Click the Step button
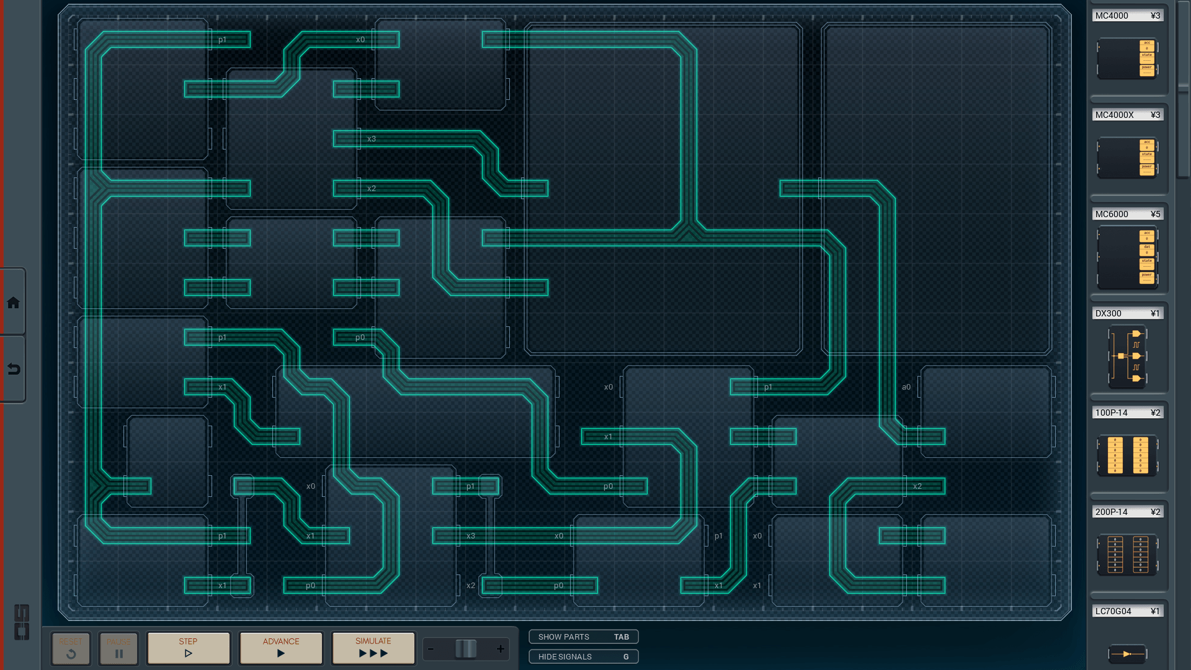Image resolution: width=1191 pixels, height=670 pixels. [x=188, y=648]
